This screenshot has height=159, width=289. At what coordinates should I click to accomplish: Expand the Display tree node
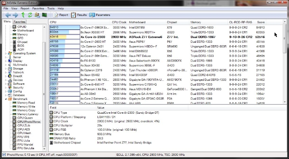(6, 61)
